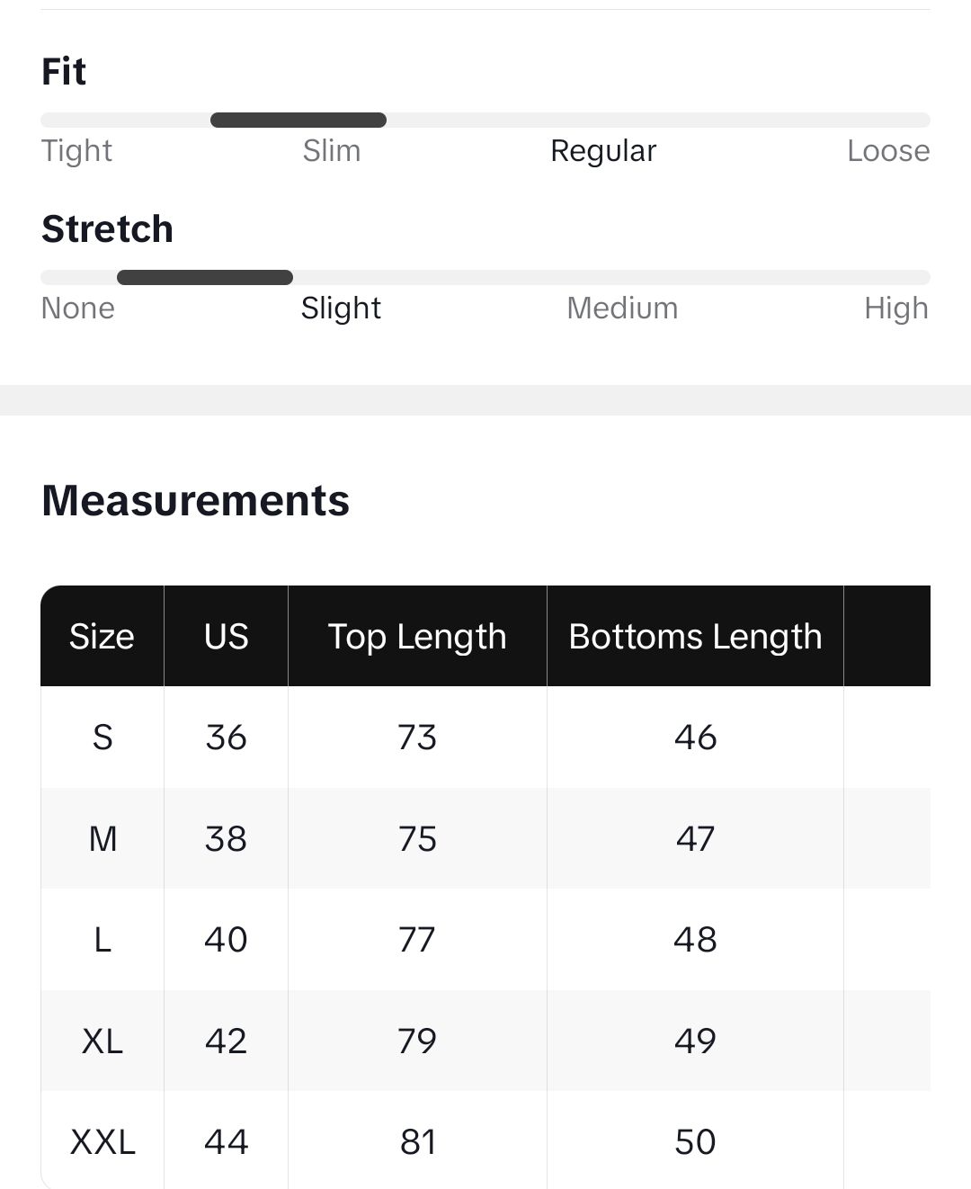Click the Top Length column header
Viewport: 971px width, 1189px height.
(x=417, y=637)
